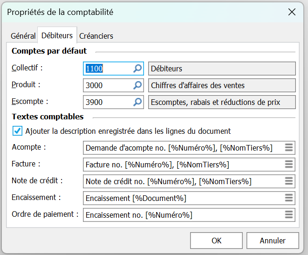The image size is (308, 255).
Task: Click the Encaissement [%Document%] text field
Action: (185, 198)
